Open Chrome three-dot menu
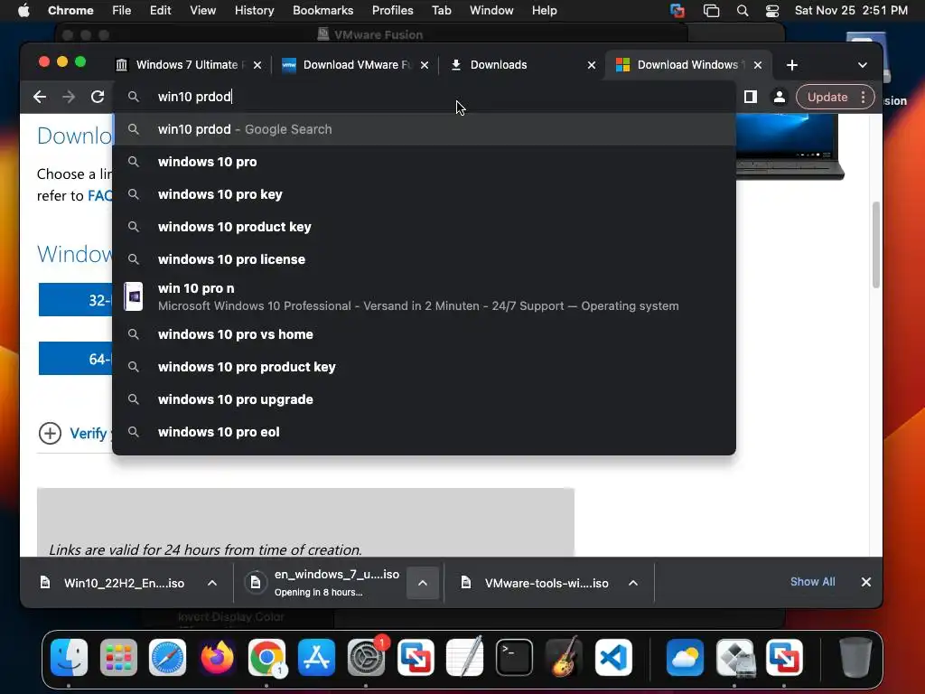The image size is (925, 694). point(863,97)
